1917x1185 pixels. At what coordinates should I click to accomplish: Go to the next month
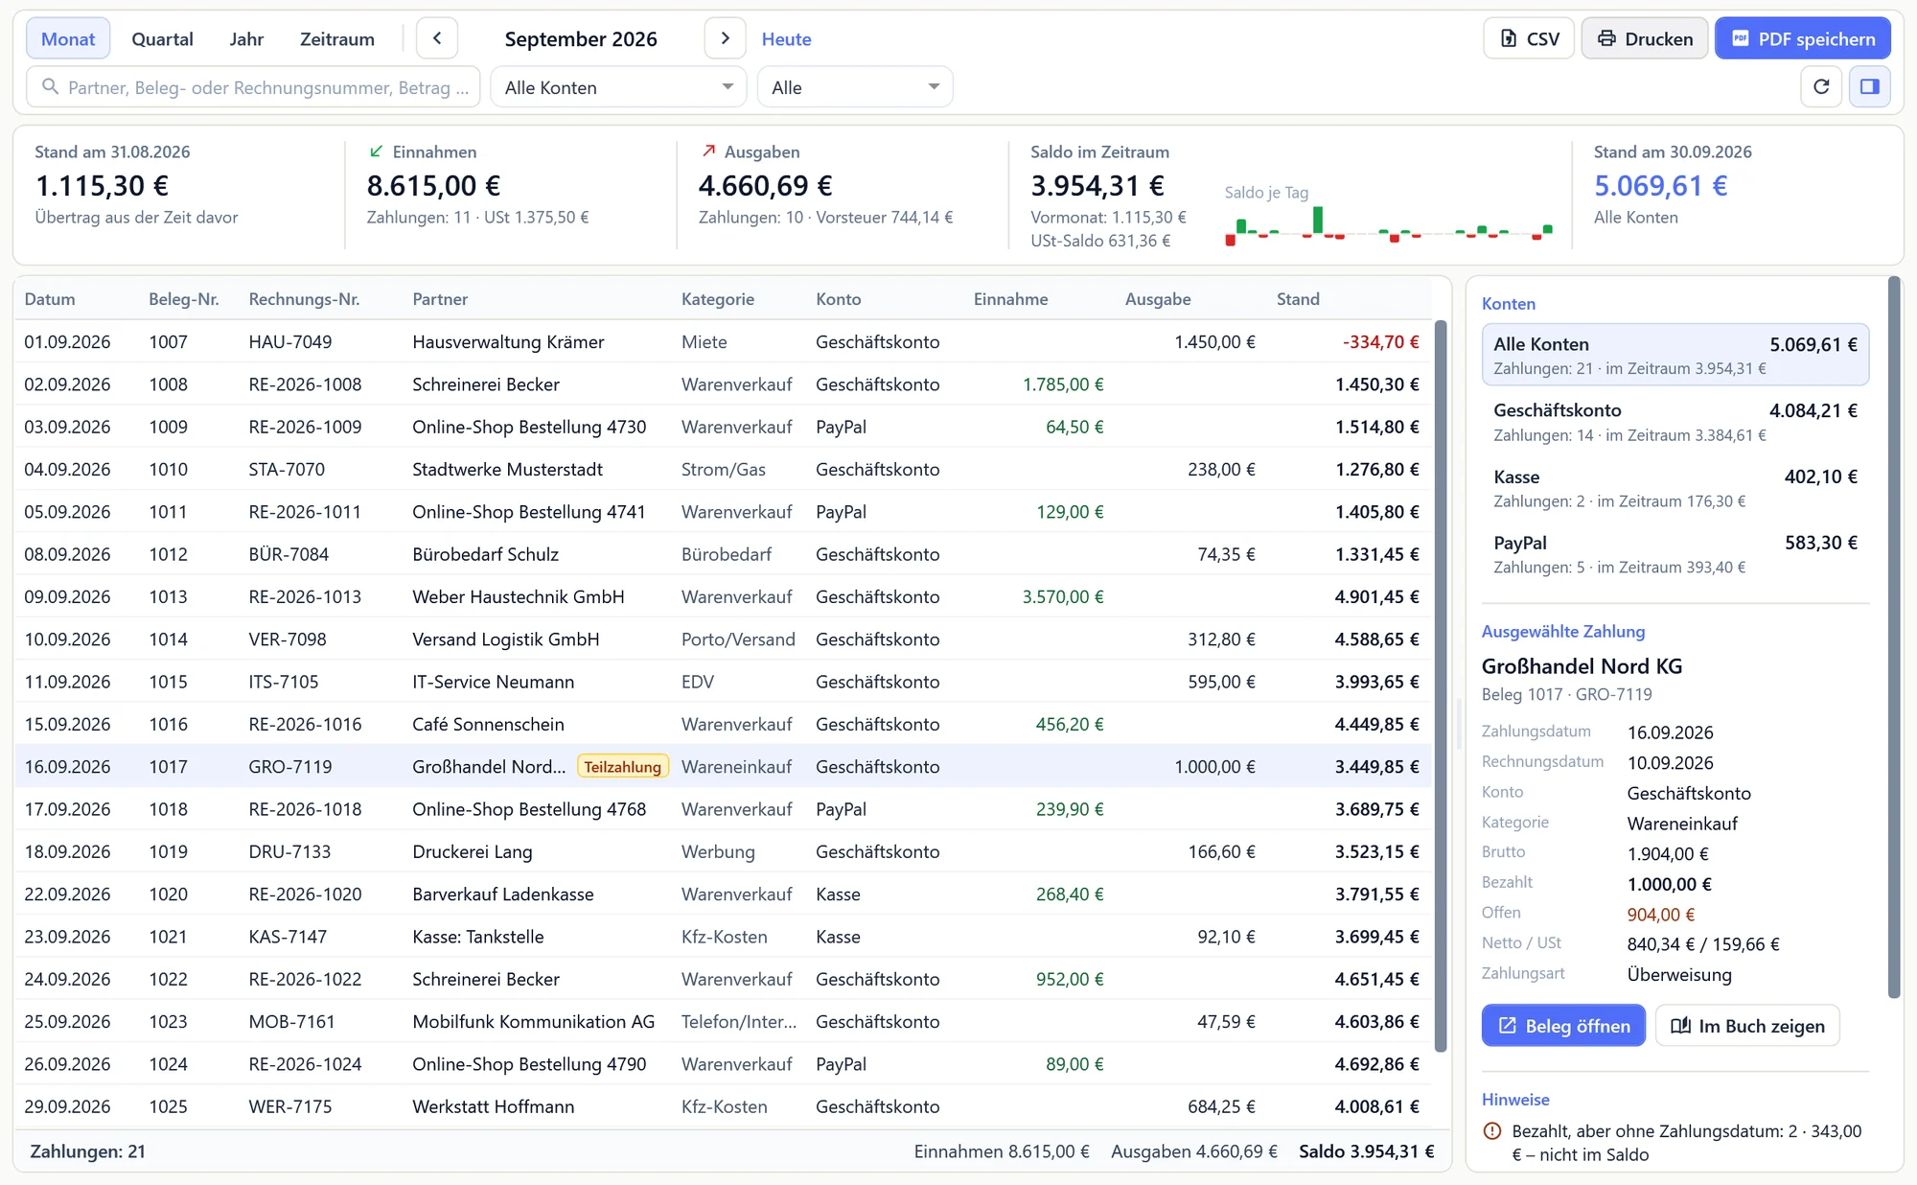pyautogui.click(x=725, y=38)
